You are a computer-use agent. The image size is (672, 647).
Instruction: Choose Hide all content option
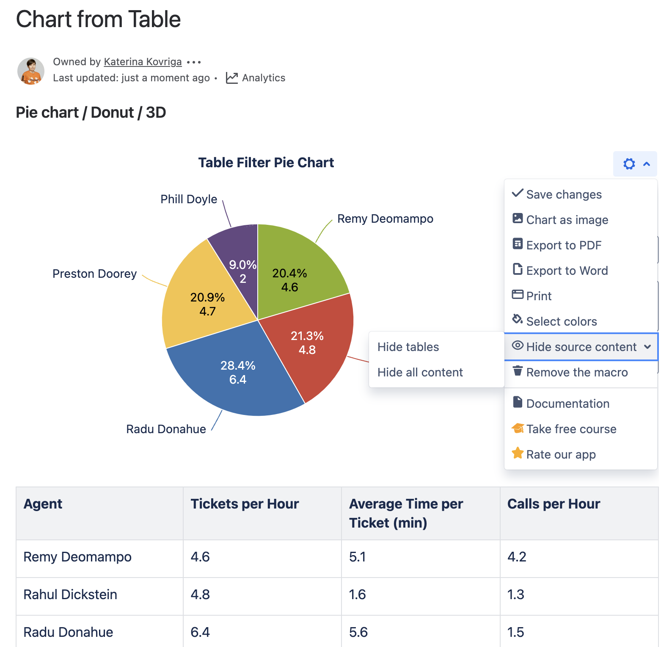[x=420, y=372]
